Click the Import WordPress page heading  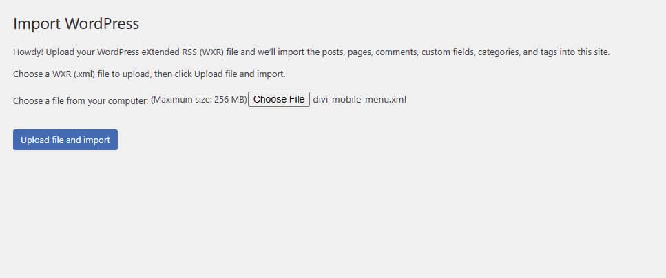click(x=76, y=24)
